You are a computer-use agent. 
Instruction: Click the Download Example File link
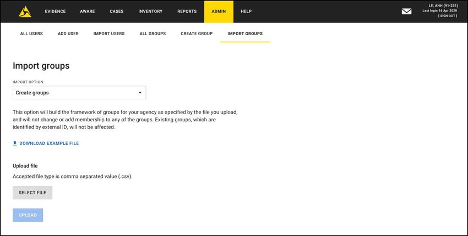point(49,143)
